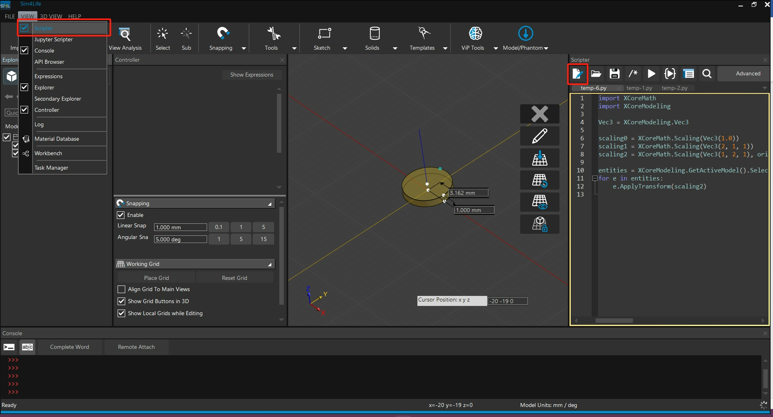This screenshot has height=417, width=773.
Task: Open the ViP Tools toolbar icon
Action: [x=475, y=34]
